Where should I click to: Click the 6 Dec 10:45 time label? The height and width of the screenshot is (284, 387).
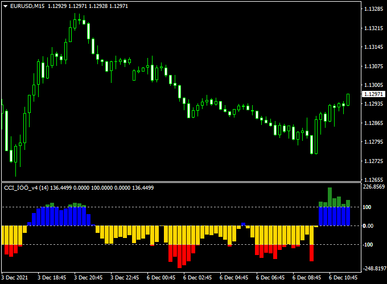point(343,278)
